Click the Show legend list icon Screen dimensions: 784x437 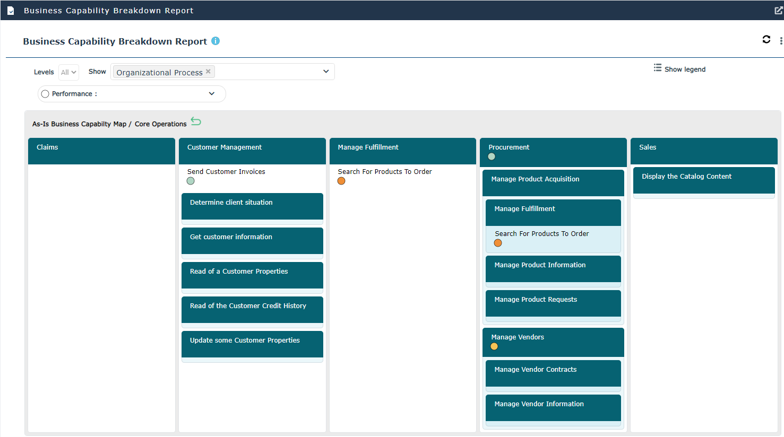click(658, 68)
